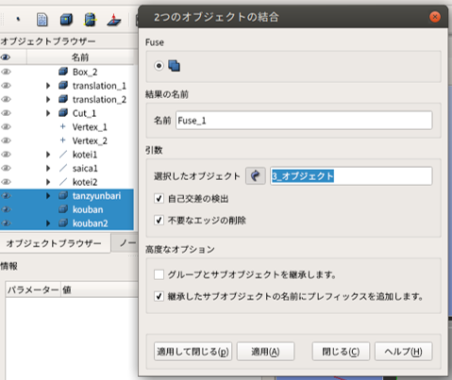
Task: Click the Vertex_2 point icon
Action: coord(62,140)
